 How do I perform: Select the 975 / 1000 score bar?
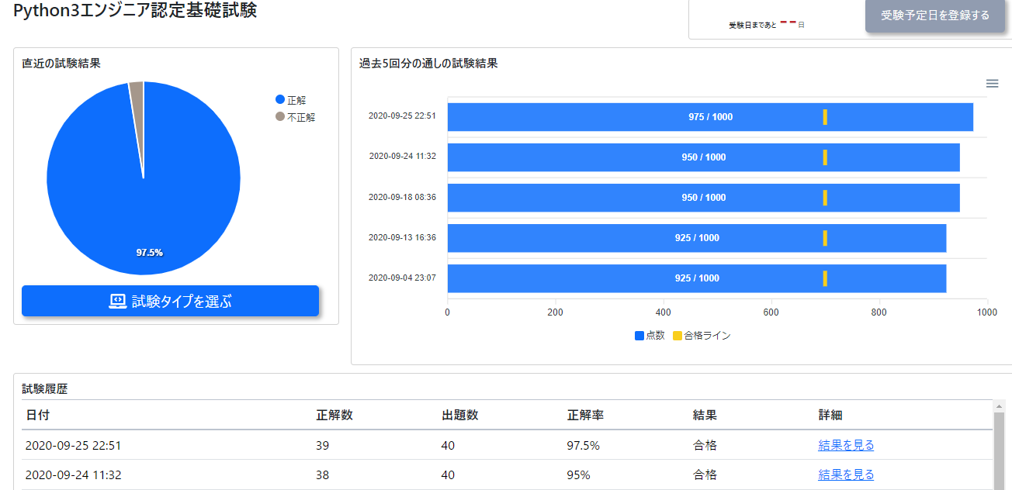pos(710,117)
